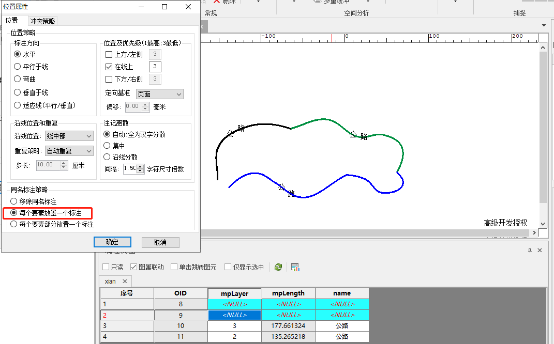Open the 重复策略 dropdown
Viewport: 554px width, 344px height.
click(x=69, y=151)
